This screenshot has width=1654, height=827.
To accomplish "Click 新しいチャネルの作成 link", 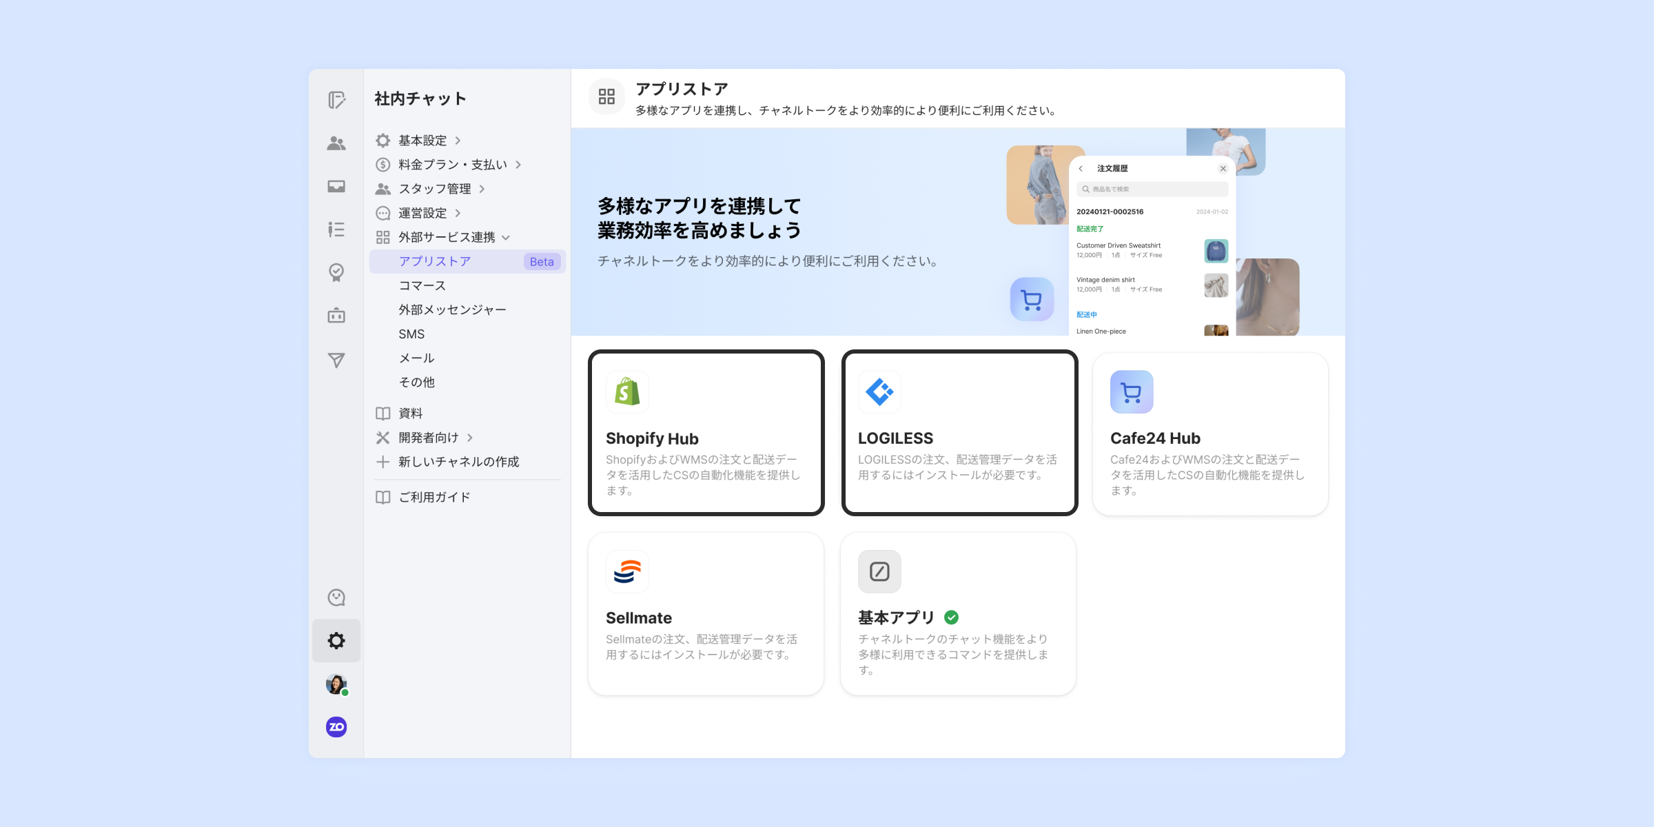I will tap(458, 462).
